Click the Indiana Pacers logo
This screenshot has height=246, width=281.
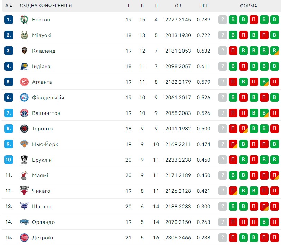click(25, 66)
